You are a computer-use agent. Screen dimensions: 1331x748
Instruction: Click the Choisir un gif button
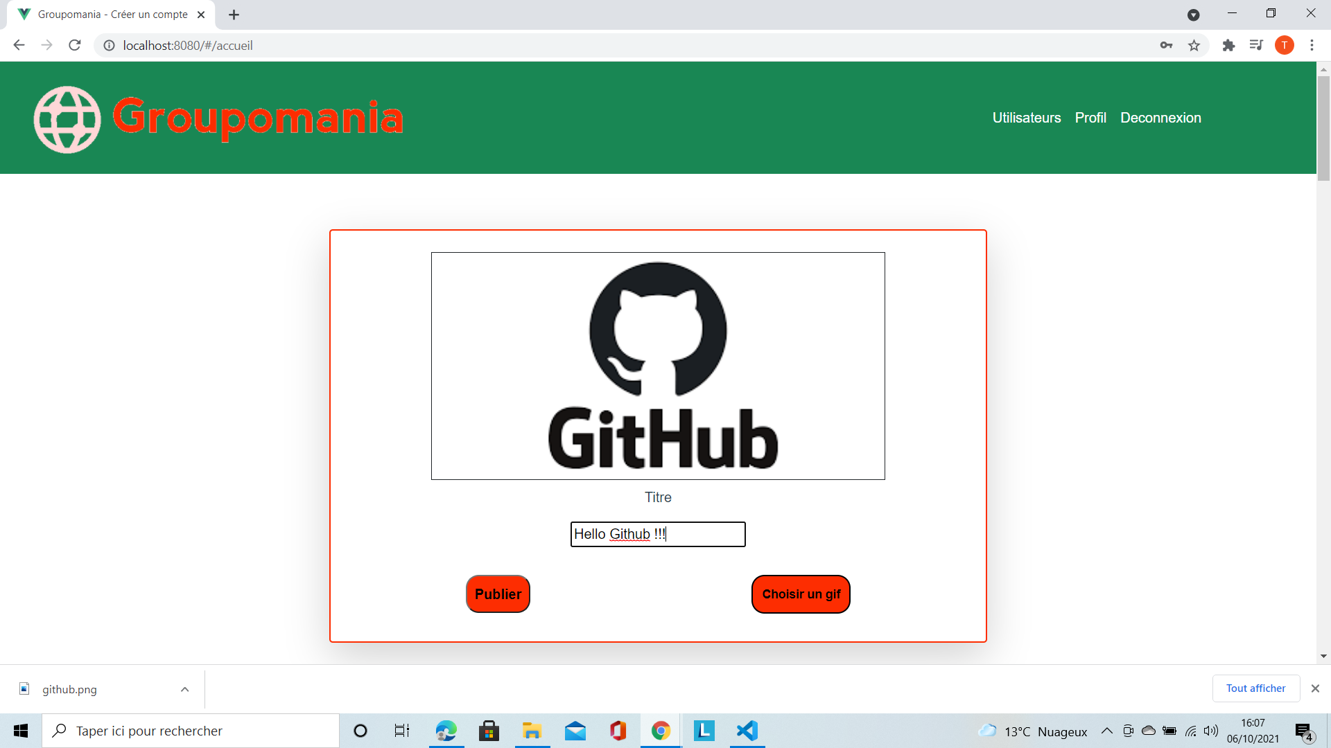[x=800, y=594]
